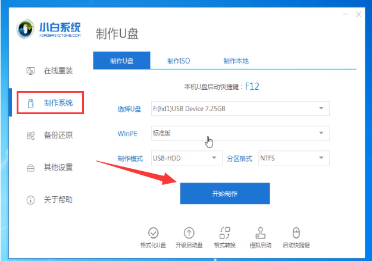The width and height of the screenshot is (372, 261).
Task: Open the 制作模式 USB-HDD dropdown
Action: 187,158
